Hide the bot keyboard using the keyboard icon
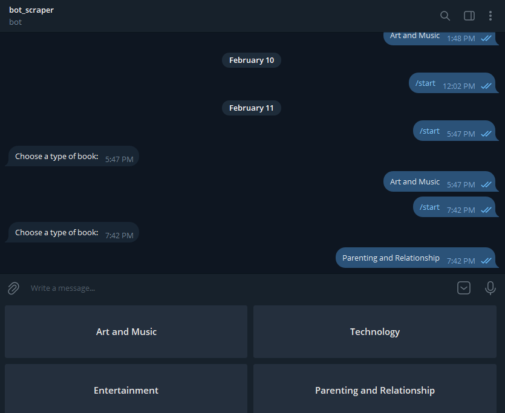 tap(464, 288)
